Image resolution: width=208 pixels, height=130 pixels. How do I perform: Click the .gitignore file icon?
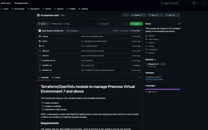tap(40, 51)
